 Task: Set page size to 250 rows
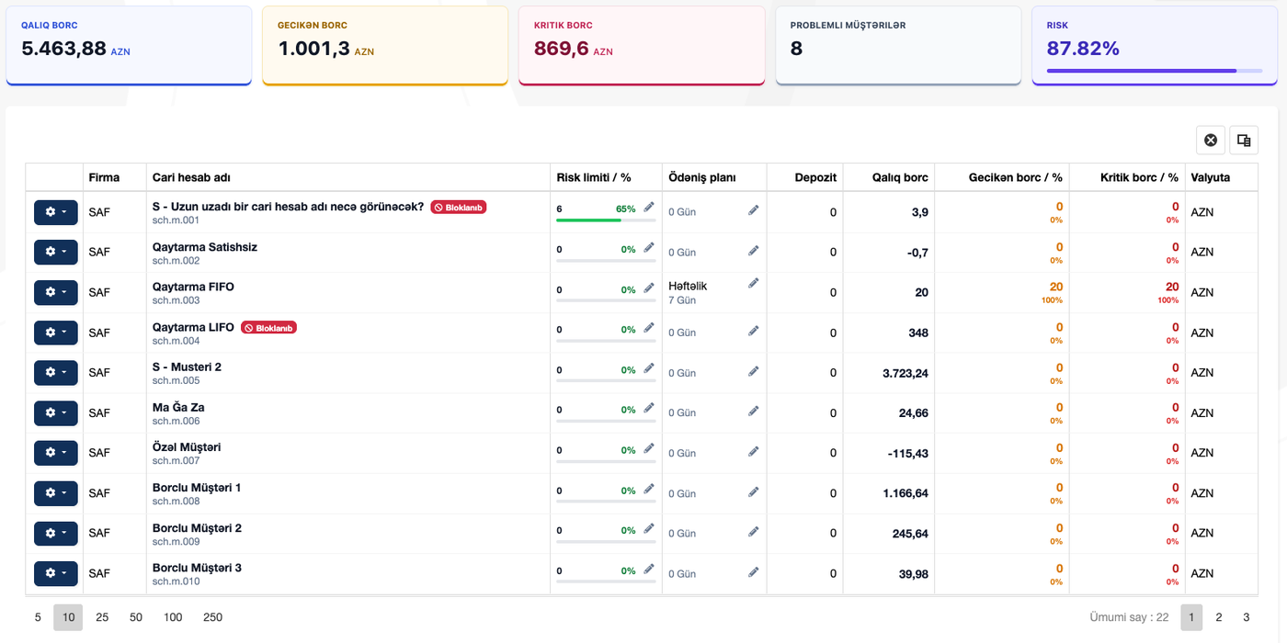tap(212, 617)
